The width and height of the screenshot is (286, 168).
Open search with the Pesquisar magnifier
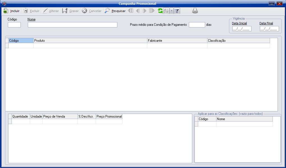(x=107, y=11)
